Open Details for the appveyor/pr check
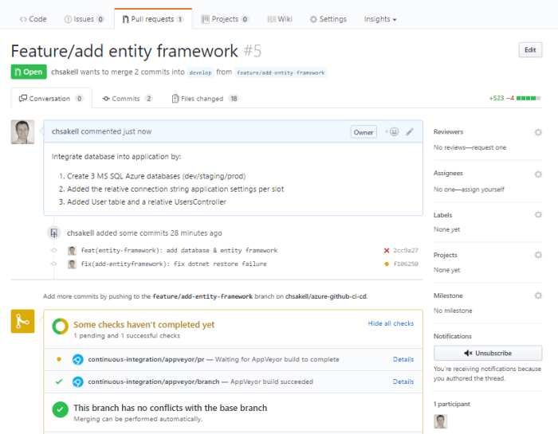The image size is (558, 434). [403, 360]
